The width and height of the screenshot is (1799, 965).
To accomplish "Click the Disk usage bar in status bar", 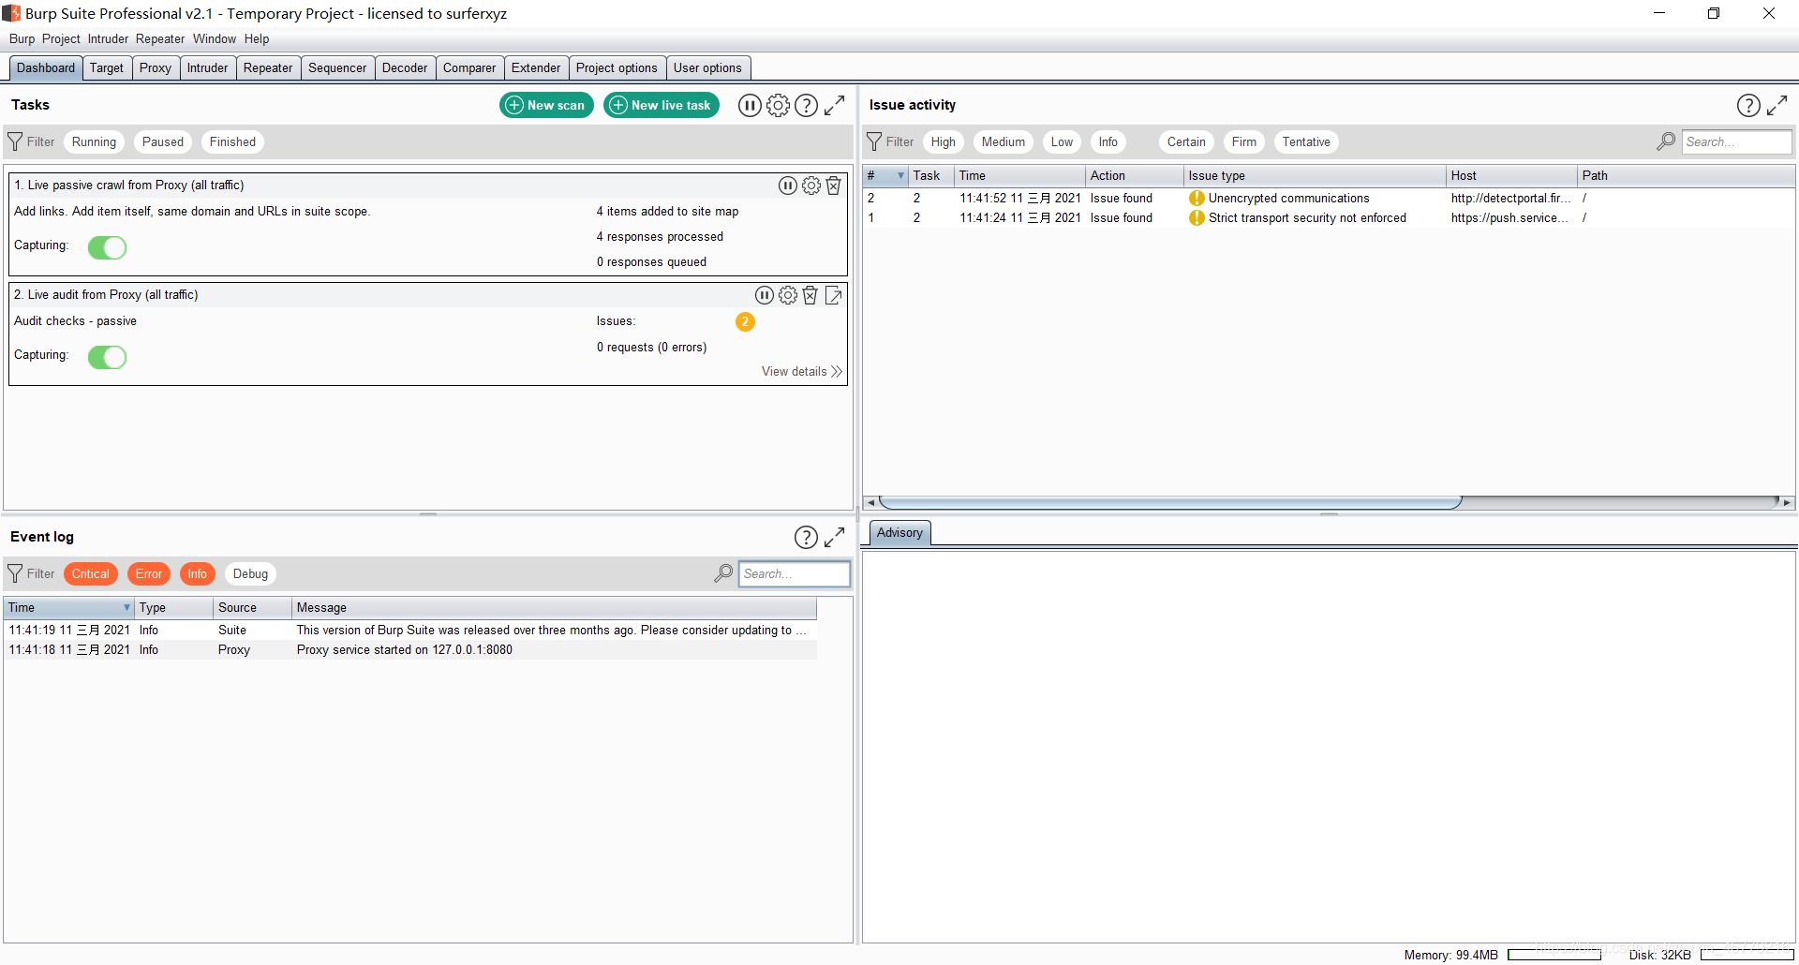I will 1747,955.
